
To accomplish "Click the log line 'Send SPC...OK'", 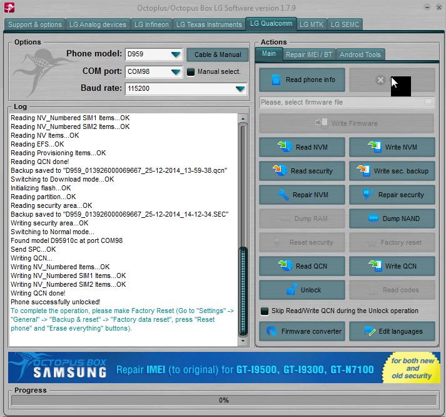I will [33, 249].
